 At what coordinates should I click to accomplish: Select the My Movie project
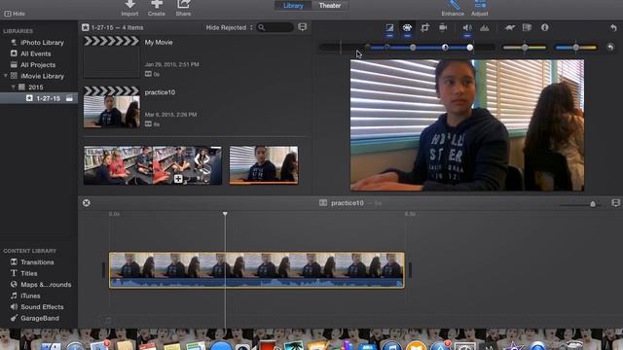(111, 56)
